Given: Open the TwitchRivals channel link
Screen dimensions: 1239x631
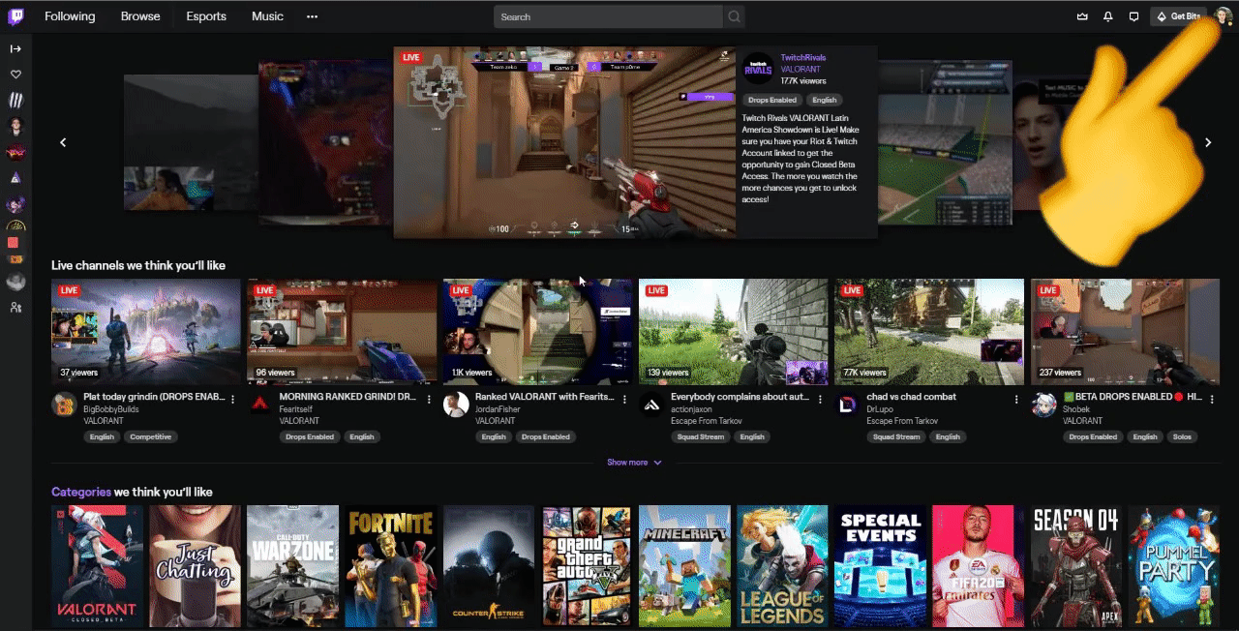Looking at the screenshot, I should pos(802,58).
